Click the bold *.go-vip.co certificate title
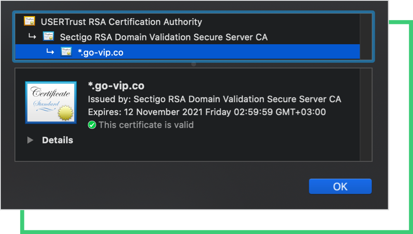This screenshot has height=234, width=413. pos(116,86)
